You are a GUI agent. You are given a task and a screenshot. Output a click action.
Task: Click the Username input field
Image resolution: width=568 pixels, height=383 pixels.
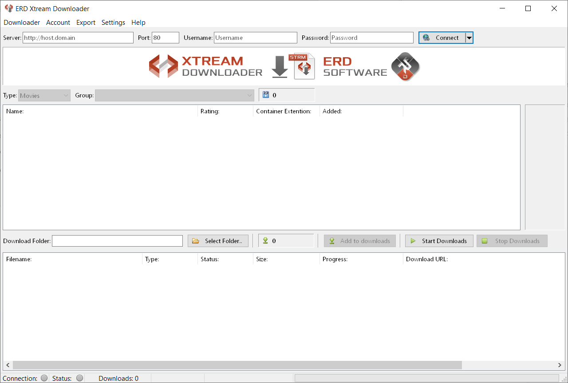tap(256, 38)
